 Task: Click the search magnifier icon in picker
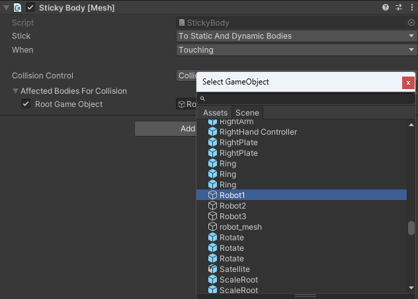pos(202,99)
